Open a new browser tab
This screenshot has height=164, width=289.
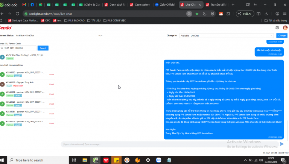233,5
